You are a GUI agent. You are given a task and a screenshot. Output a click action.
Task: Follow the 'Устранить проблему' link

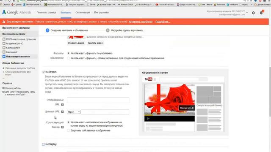pos(141,22)
